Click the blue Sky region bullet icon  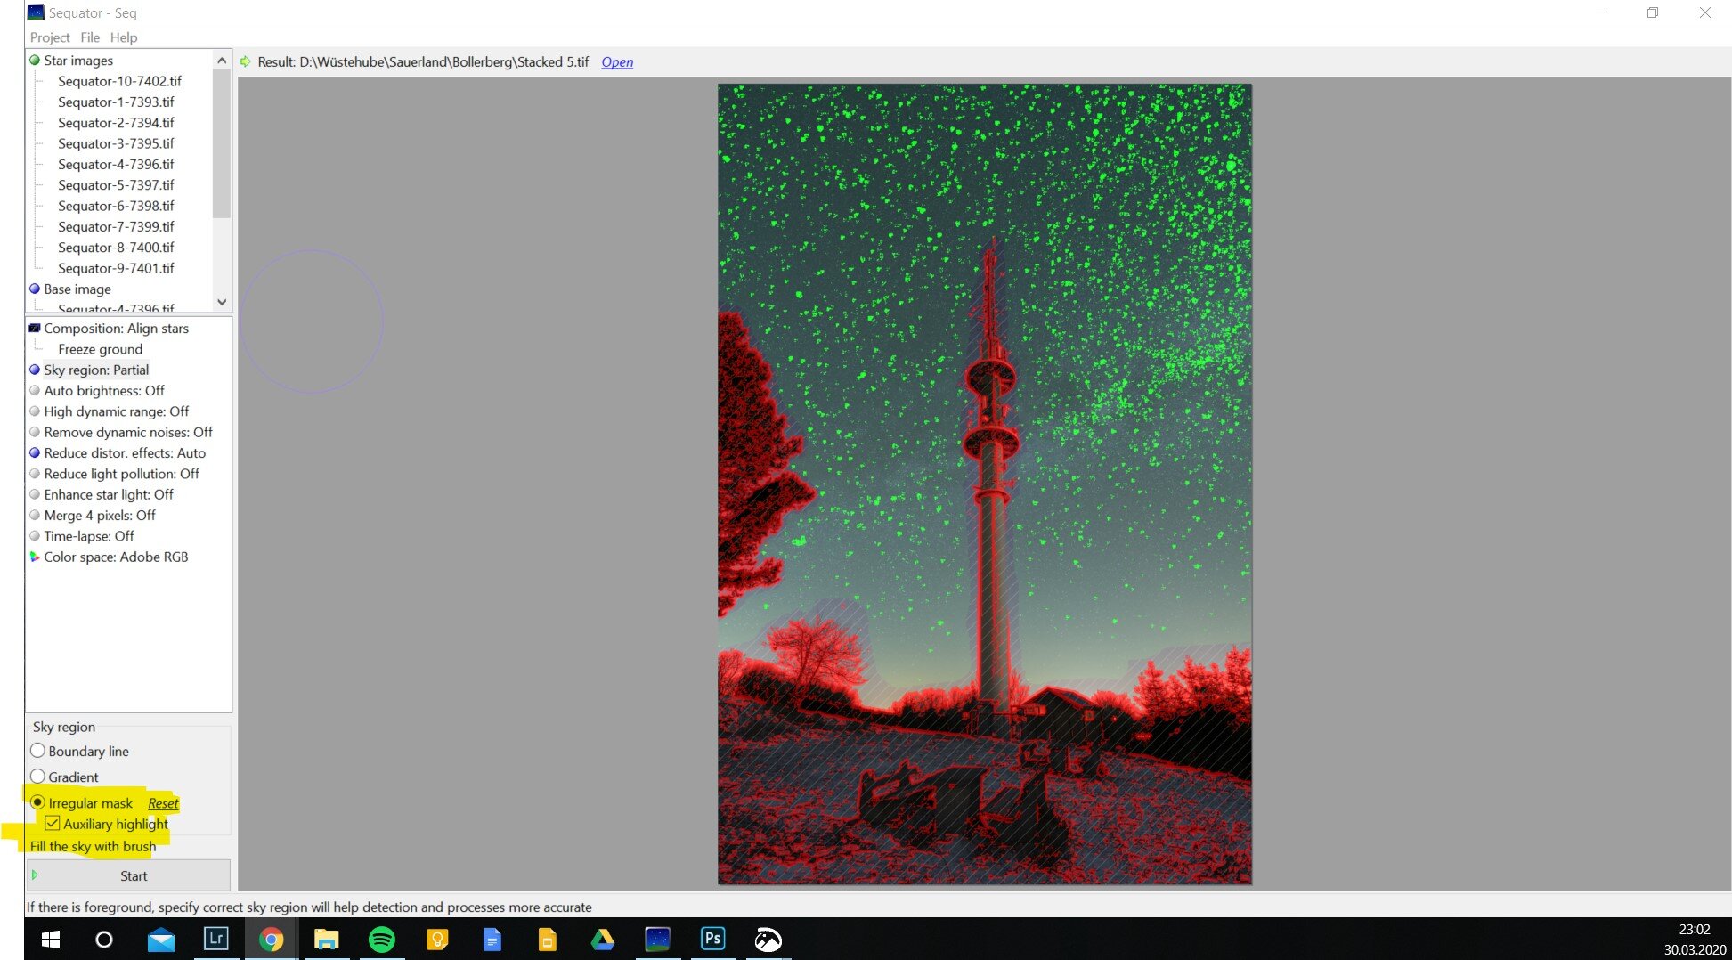pos(35,370)
